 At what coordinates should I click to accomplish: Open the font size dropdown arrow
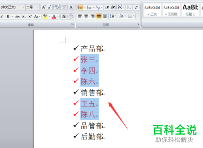coord(38,7)
